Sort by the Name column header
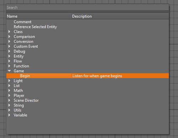Viewport: 178px width, 138px height. [39, 16]
